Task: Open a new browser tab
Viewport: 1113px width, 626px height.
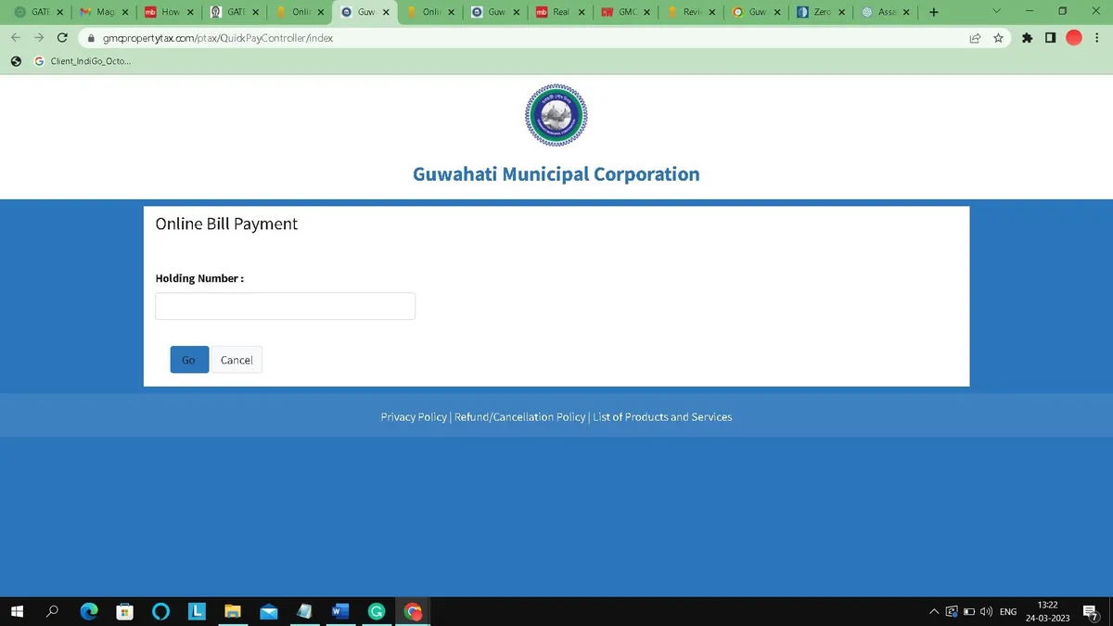Action: click(x=933, y=12)
